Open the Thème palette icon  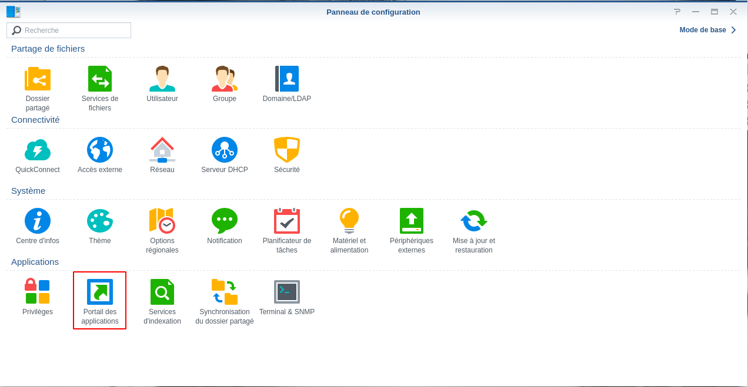100,221
